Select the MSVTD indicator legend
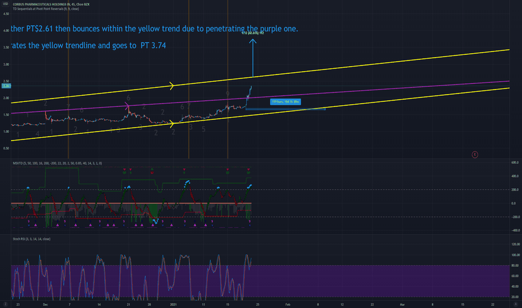 tap(57, 164)
